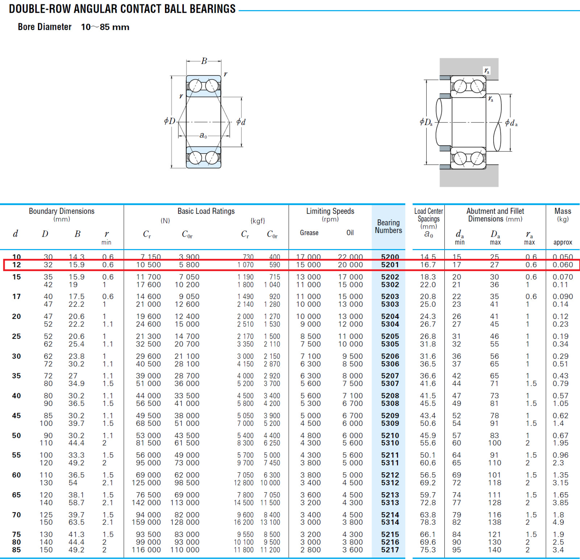
Task: Click the Cr value "159 000" for bearing 5314
Action: [x=146, y=522]
